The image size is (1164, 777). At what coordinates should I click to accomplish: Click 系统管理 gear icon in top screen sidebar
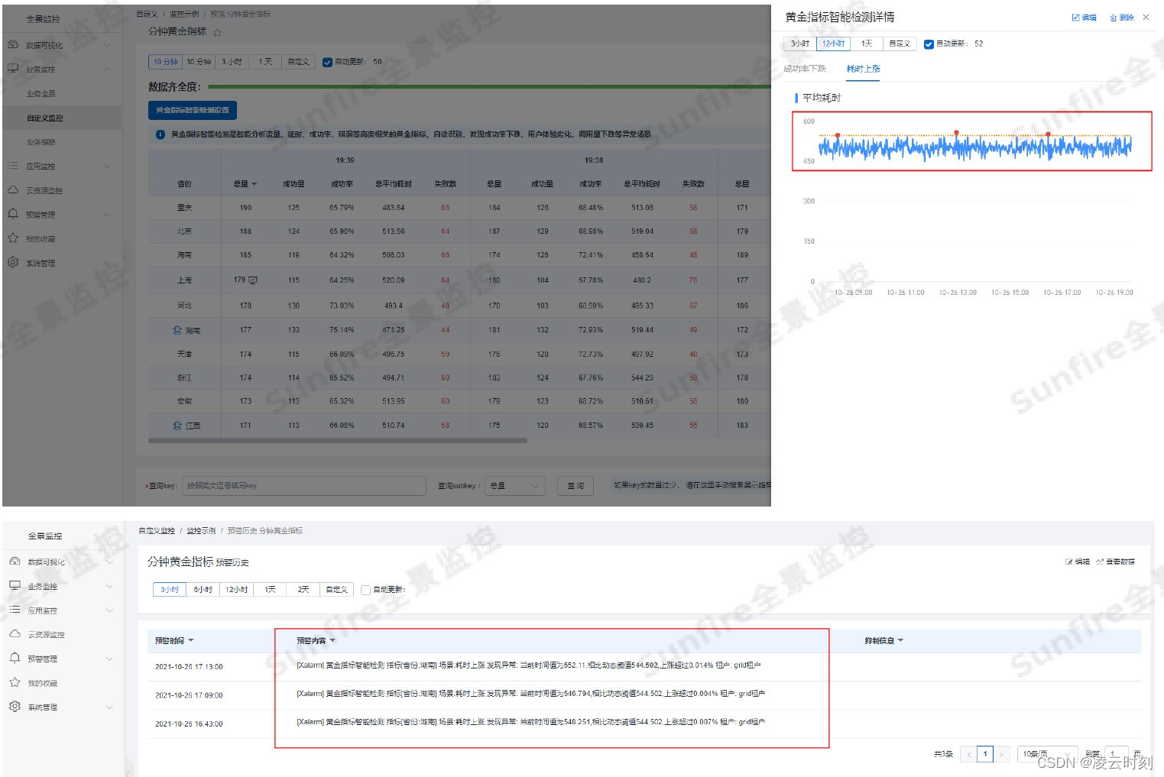13,262
